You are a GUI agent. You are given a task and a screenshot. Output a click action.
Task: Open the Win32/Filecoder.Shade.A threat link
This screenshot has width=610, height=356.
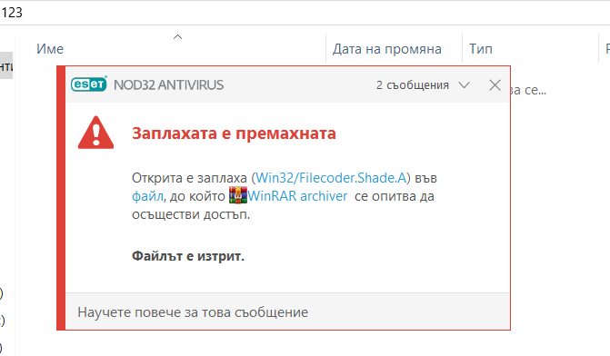pos(331,178)
